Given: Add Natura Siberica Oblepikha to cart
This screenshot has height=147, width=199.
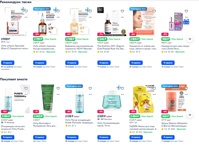Looking at the screenshot, I should [x=168, y=137].
